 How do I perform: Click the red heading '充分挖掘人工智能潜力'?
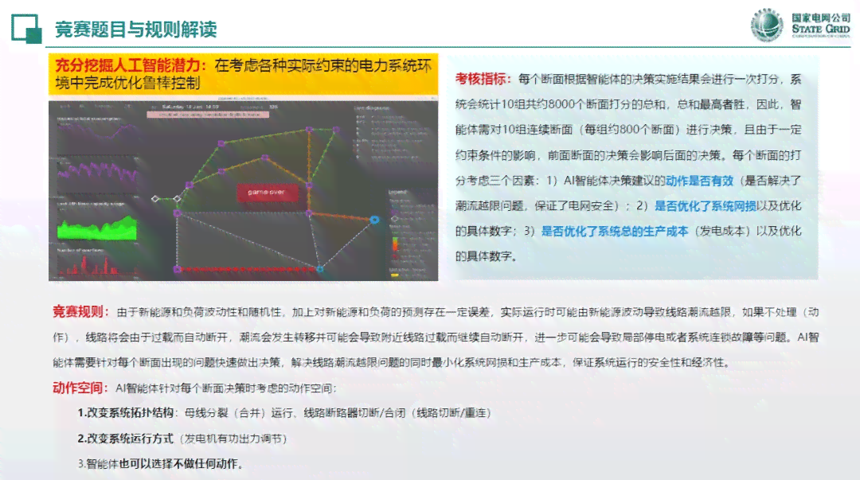(x=127, y=65)
